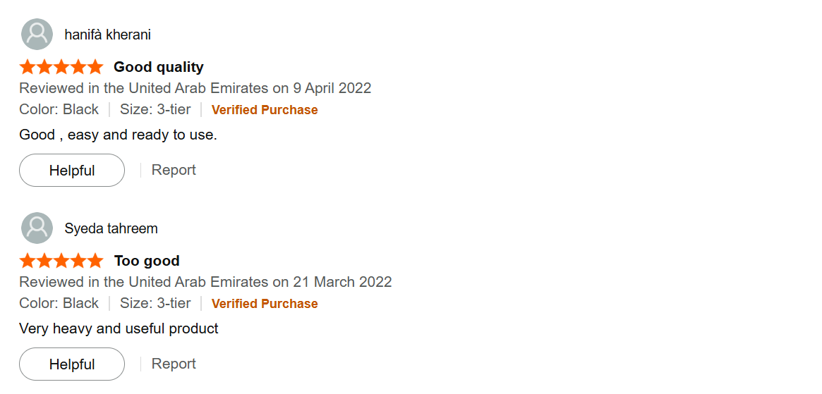Report the review by hanifâ kherani

click(x=174, y=170)
